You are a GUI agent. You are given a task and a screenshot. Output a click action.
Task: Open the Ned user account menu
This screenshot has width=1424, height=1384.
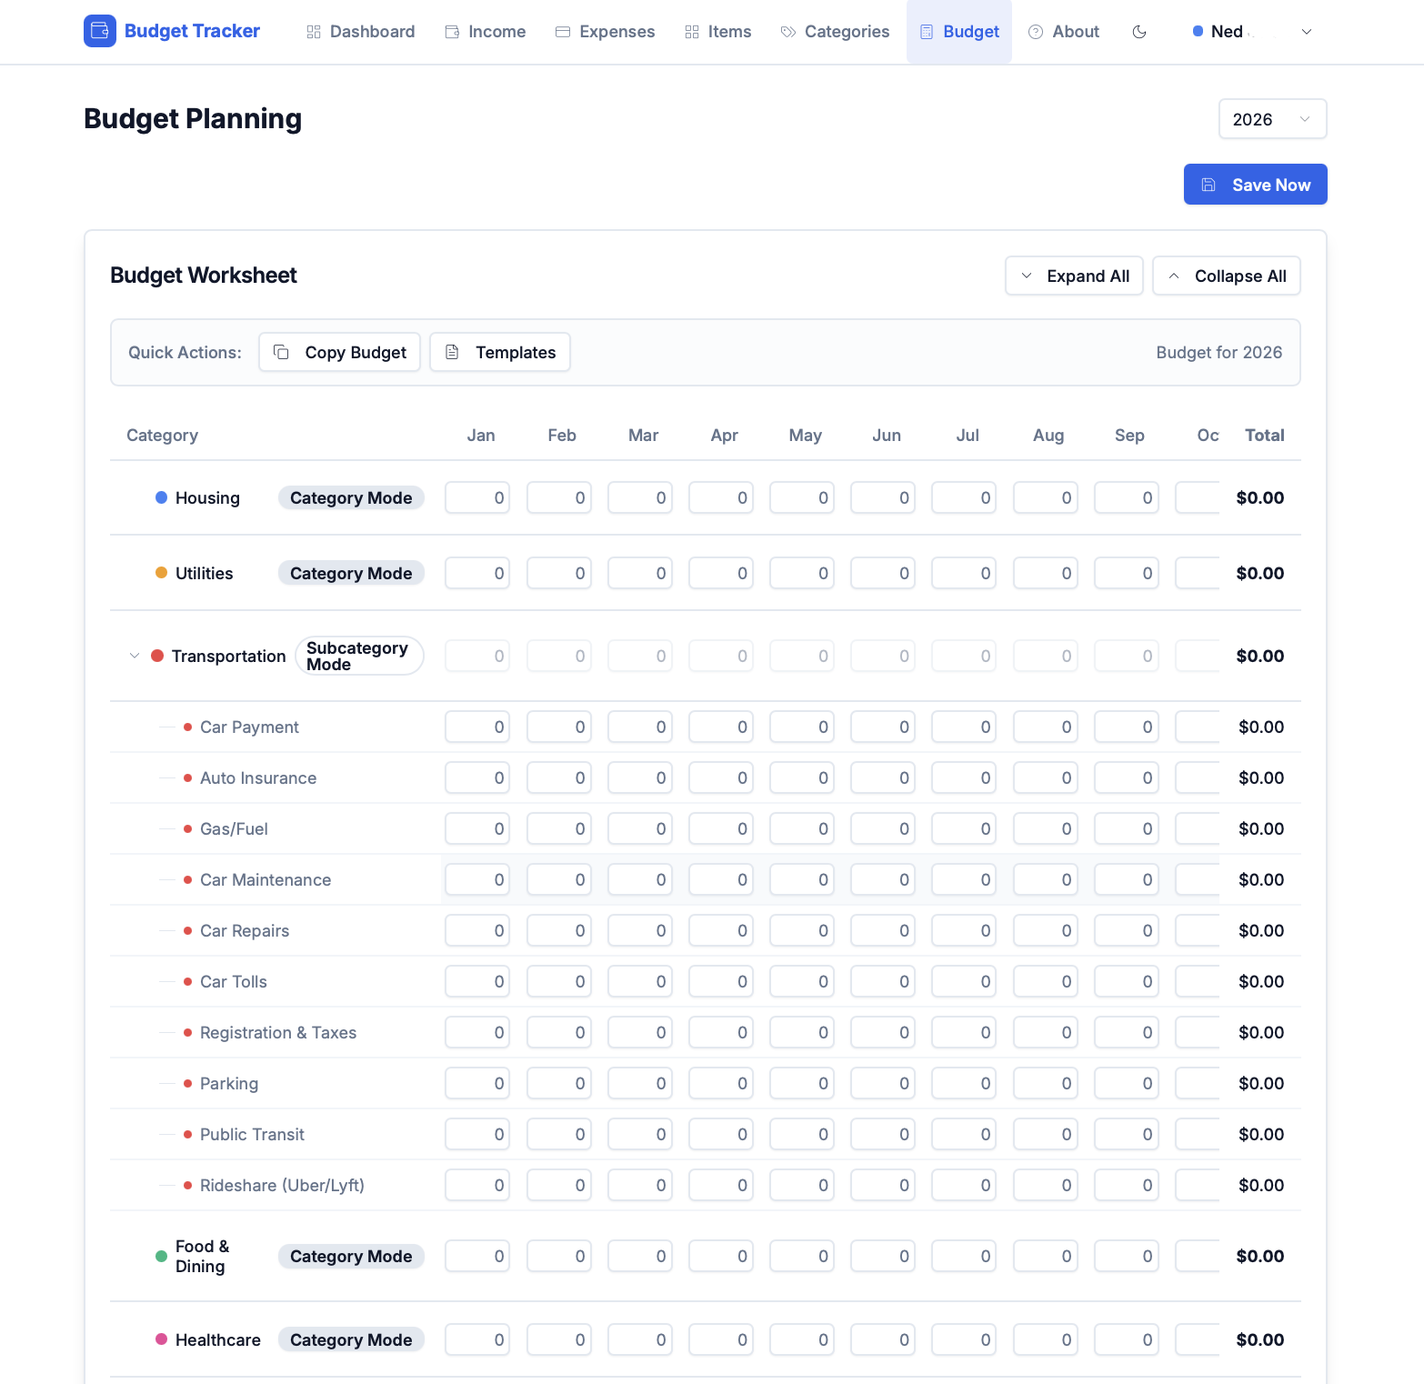tap(1251, 32)
